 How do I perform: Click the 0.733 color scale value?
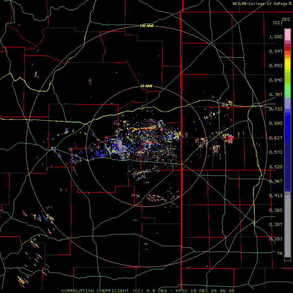pyautogui.click(x=276, y=109)
